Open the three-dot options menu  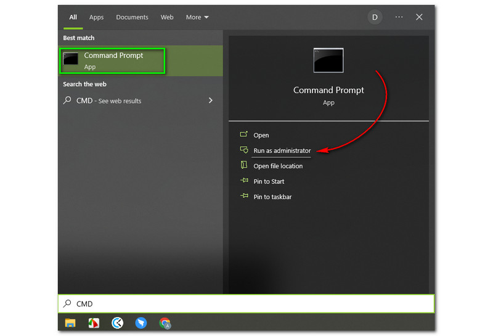pyautogui.click(x=399, y=17)
